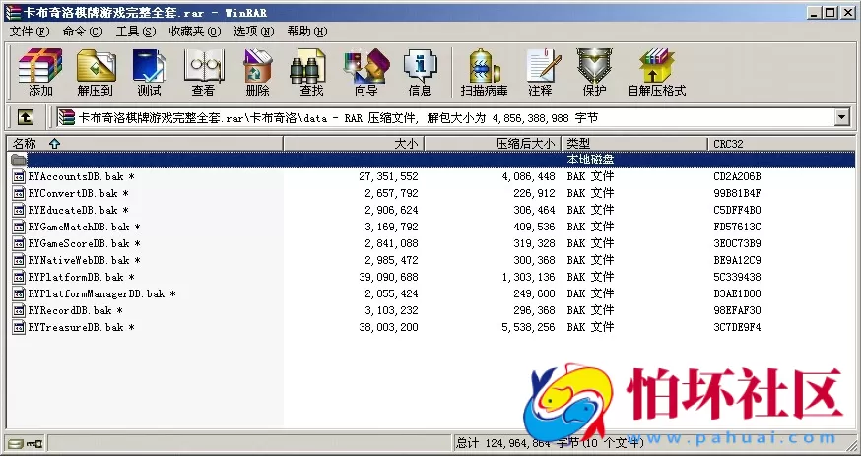Click size value 3,169,792
861x456 pixels.
[x=391, y=227]
